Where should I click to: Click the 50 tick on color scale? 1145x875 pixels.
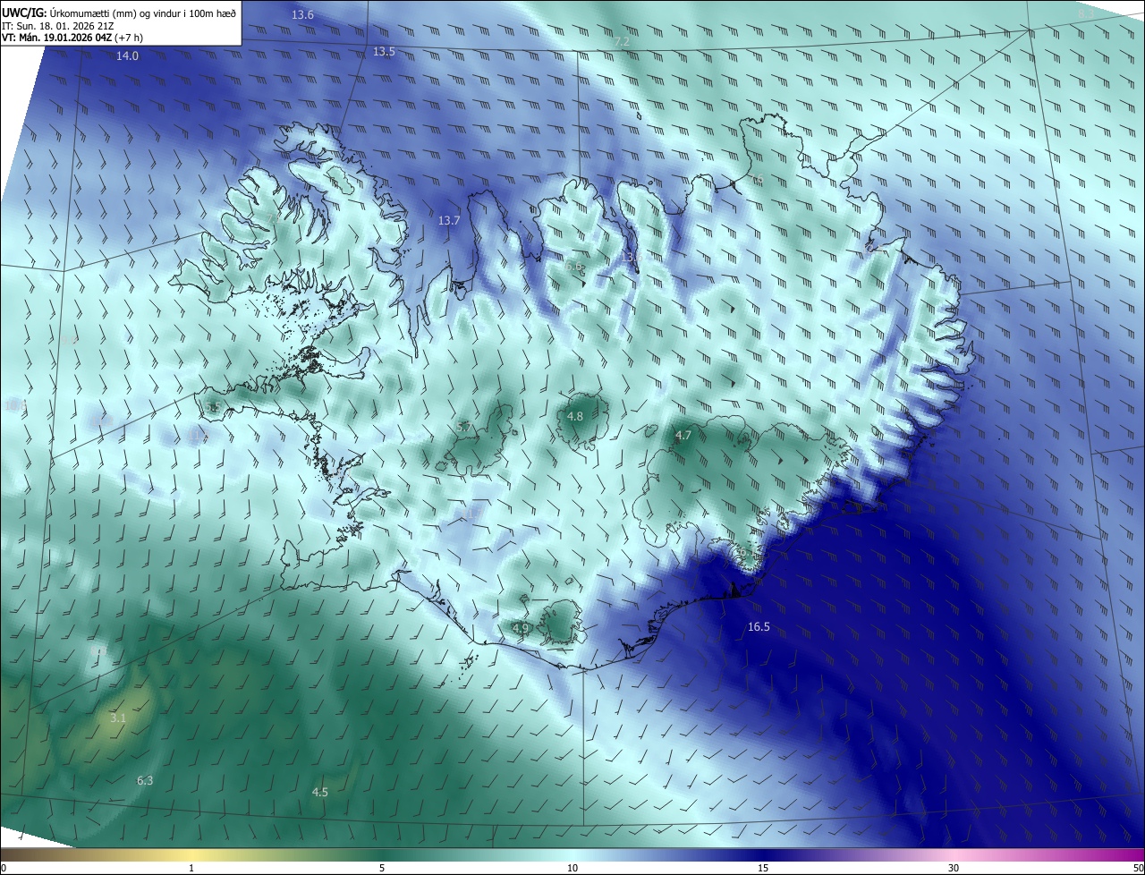pyautogui.click(x=1138, y=868)
